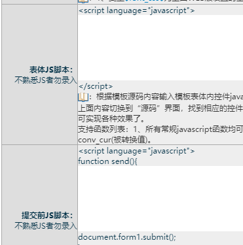Click the closing </script> tag text

tap(96, 86)
